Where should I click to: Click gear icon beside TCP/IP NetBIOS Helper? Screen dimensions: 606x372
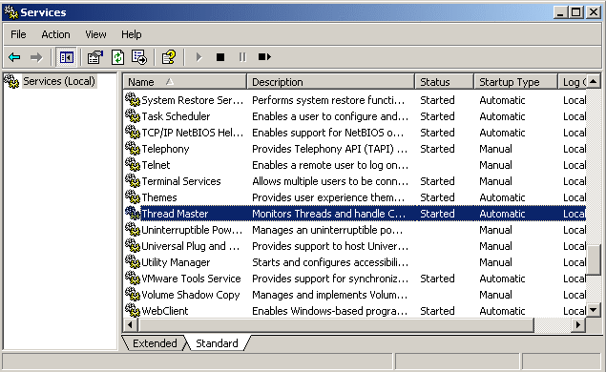133,133
